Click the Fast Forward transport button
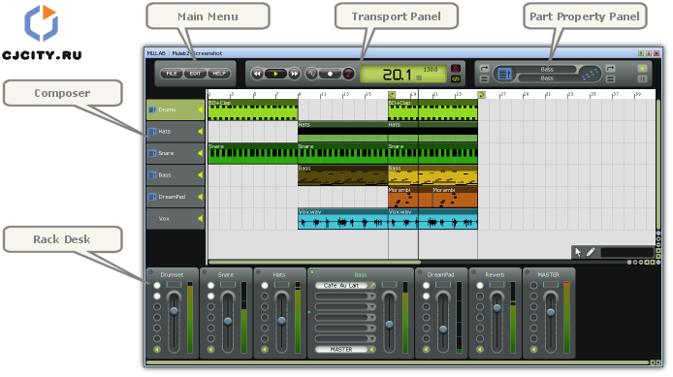 tap(295, 74)
